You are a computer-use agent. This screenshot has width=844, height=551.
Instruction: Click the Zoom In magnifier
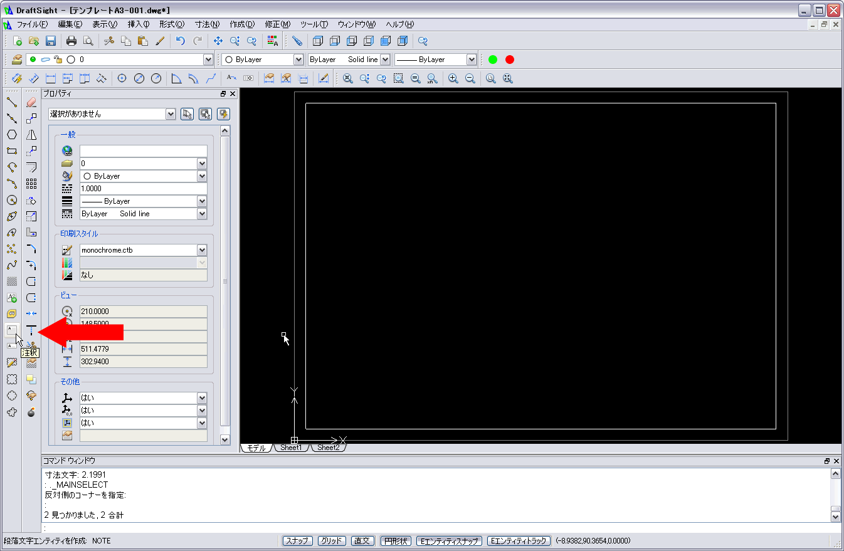(x=453, y=78)
